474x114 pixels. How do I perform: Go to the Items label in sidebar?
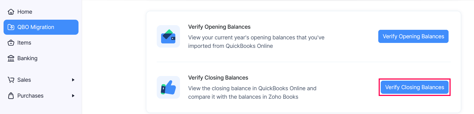[x=24, y=43]
